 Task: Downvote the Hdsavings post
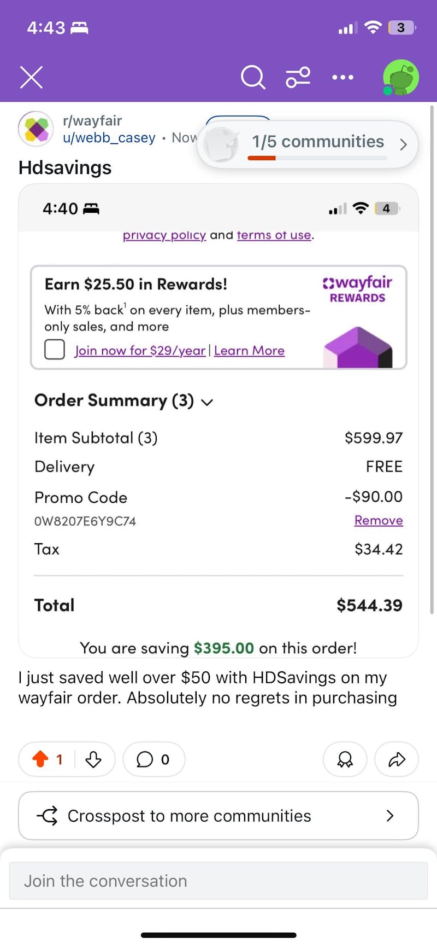pos(93,760)
